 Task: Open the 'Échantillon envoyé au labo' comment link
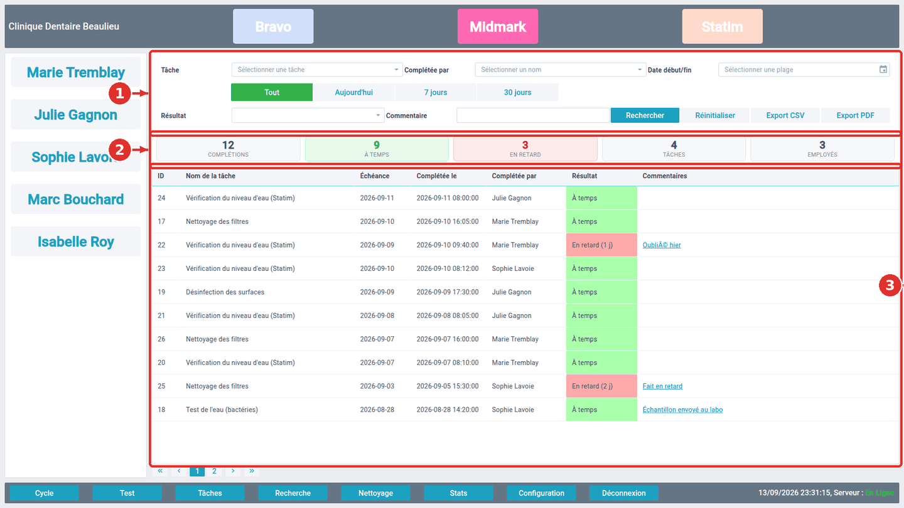(x=682, y=410)
